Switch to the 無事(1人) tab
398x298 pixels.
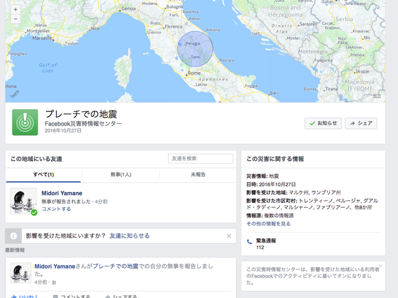[121, 175]
